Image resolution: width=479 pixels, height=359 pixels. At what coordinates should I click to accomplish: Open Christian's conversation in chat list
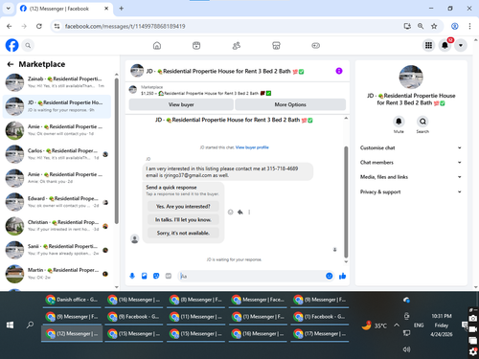click(x=57, y=226)
